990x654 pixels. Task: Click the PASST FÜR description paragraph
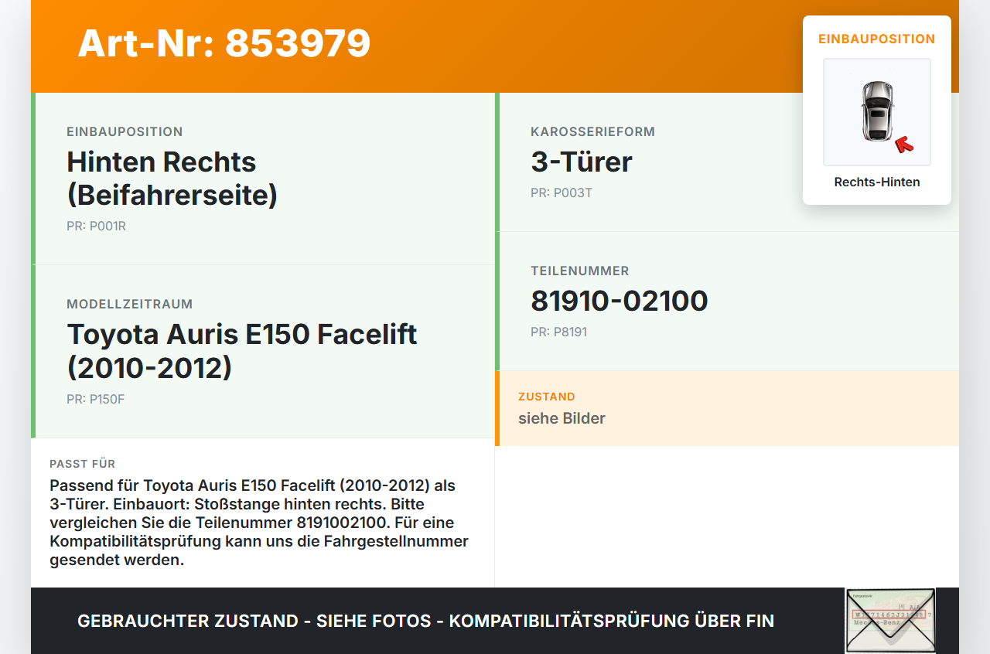click(259, 523)
